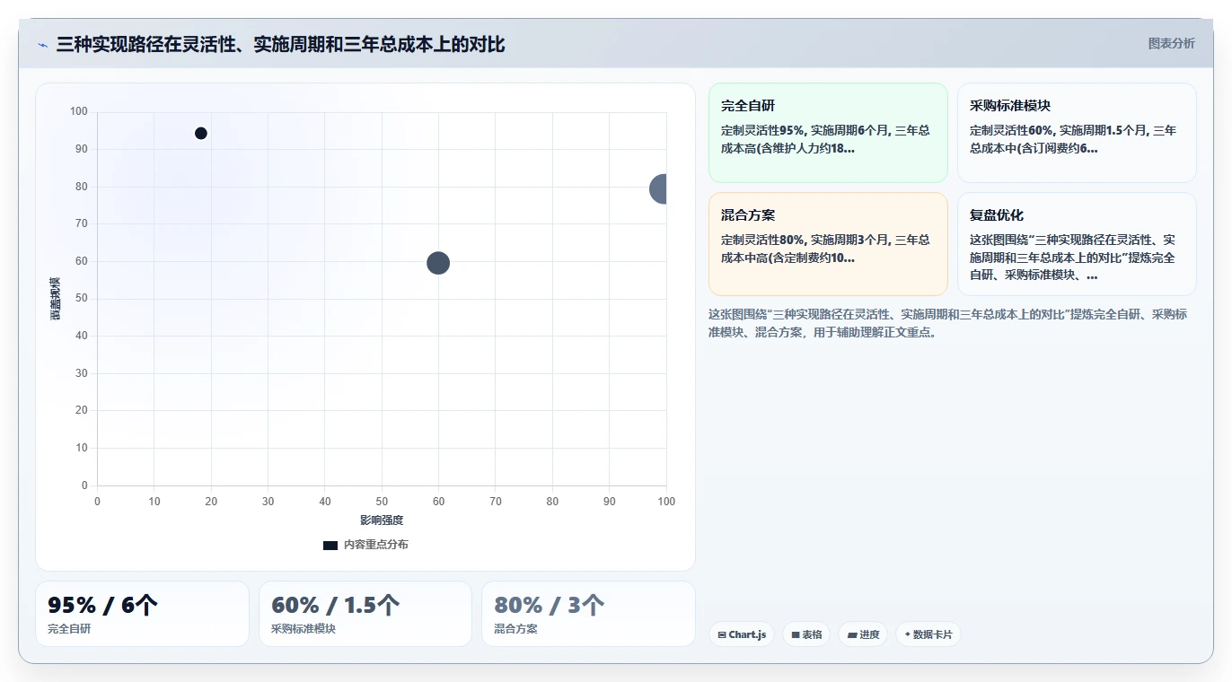Viewport: 1232px width, 682px height.
Task: Click the 定制灵活性95% description text
Action: 826,139
